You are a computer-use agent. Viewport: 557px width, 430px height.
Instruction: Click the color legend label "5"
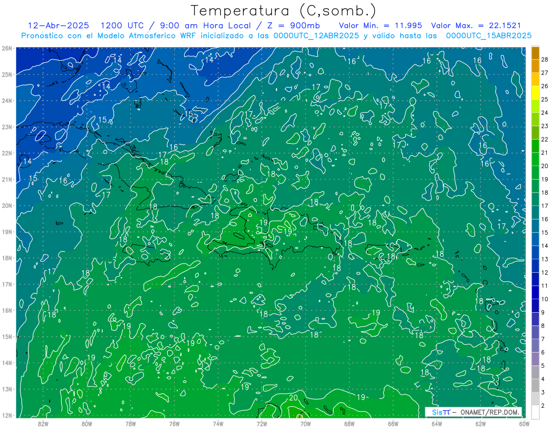[x=543, y=366]
